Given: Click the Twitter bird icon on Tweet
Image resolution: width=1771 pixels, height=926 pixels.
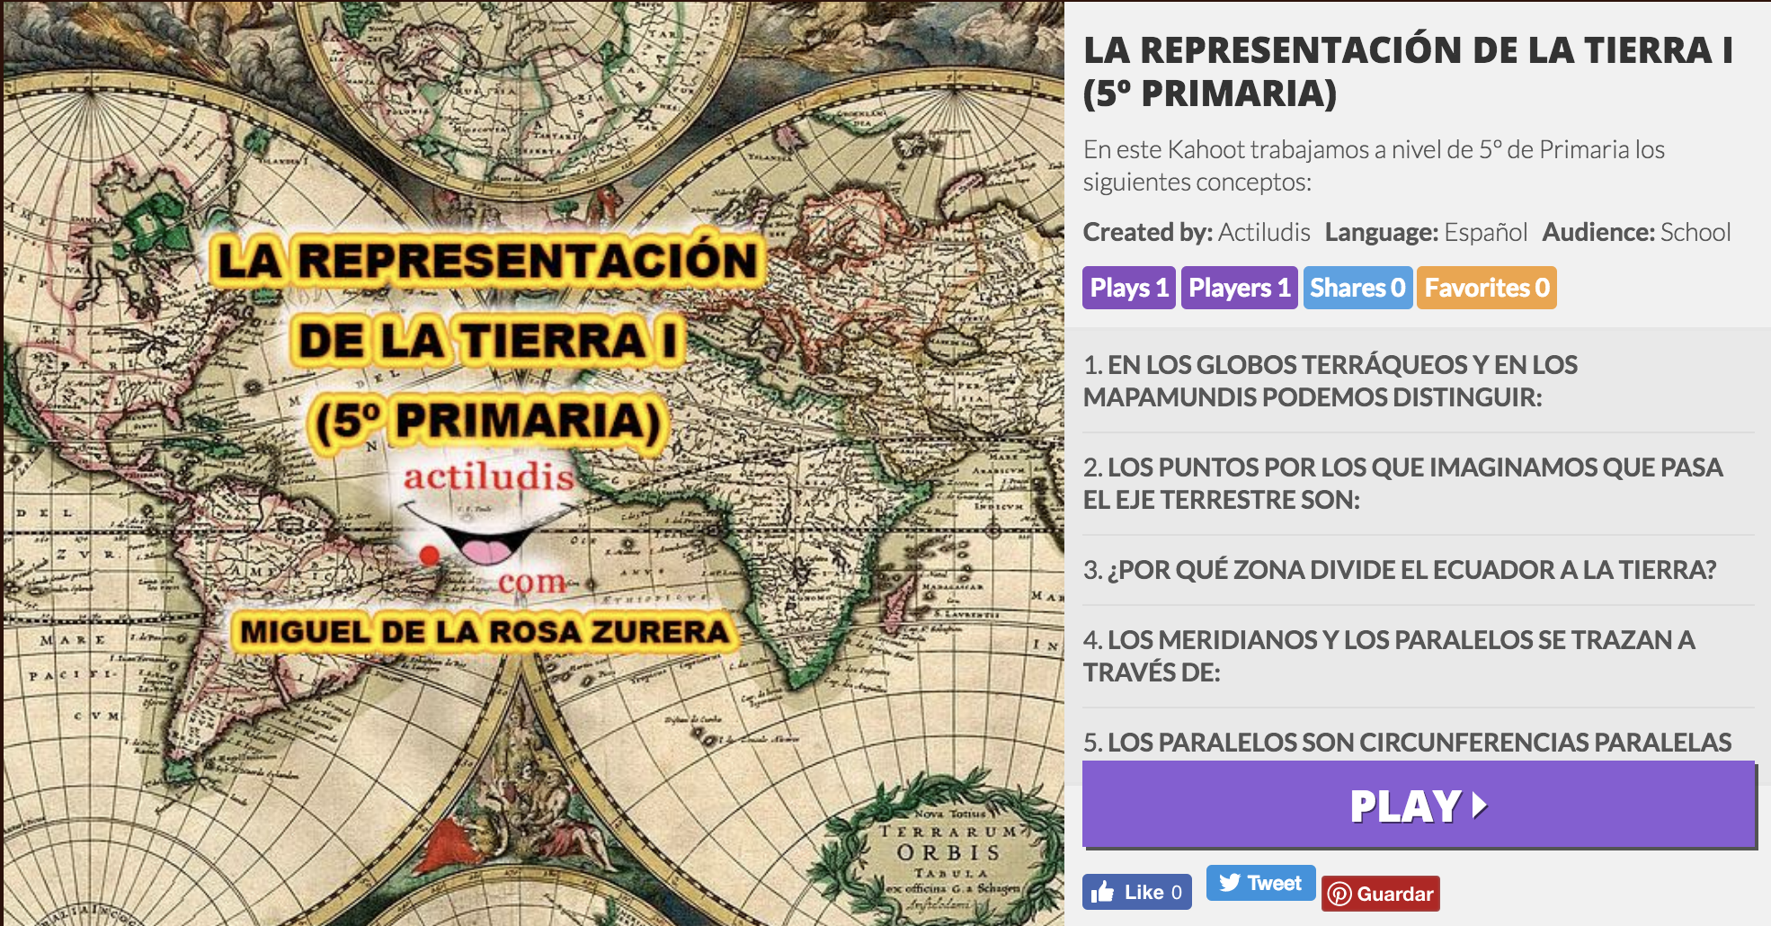Looking at the screenshot, I should point(1230,883).
